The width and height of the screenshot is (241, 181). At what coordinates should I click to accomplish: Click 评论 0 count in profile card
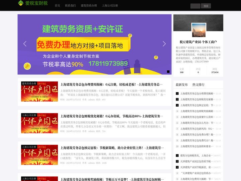pos(198,71)
